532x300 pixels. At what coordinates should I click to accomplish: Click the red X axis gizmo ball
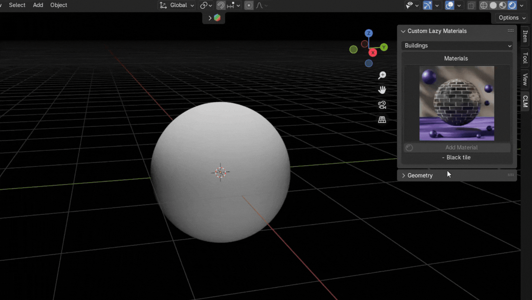[373, 53]
